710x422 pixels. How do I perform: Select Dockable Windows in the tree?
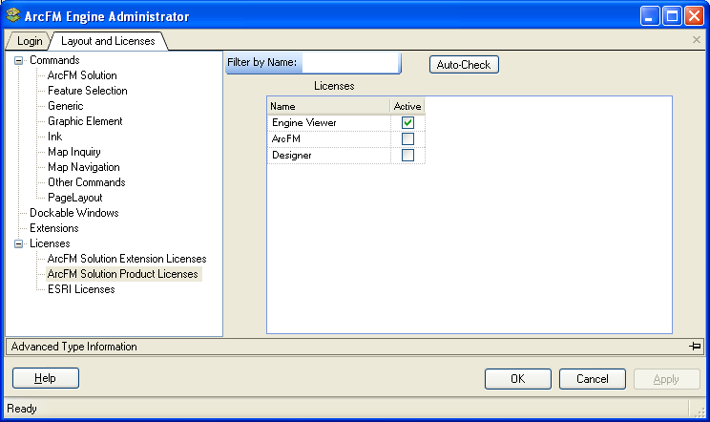tap(74, 213)
